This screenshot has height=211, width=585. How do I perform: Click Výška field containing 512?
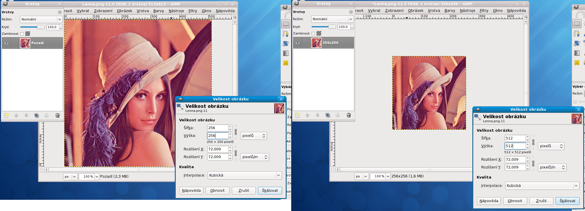pyautogui.click(x=515, y=146)
